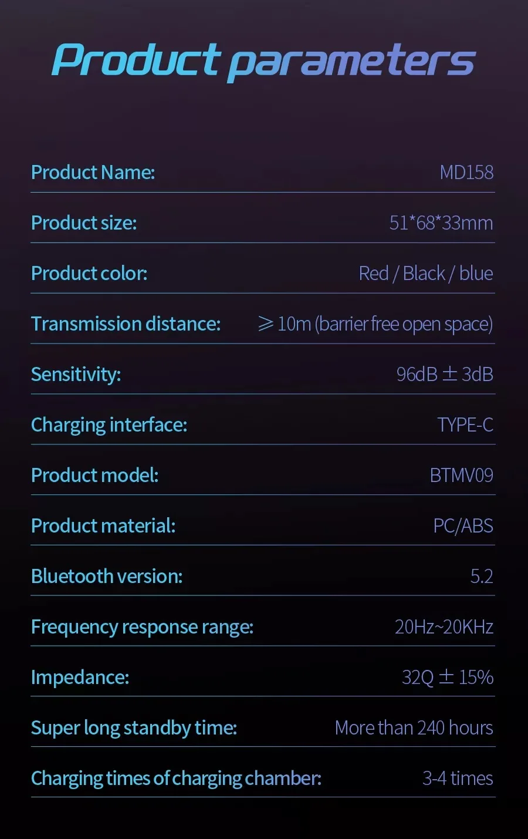Click the "≥10m (barrier free open space)" value
Viewport: 528px width, 839px height.
point(375,324)
